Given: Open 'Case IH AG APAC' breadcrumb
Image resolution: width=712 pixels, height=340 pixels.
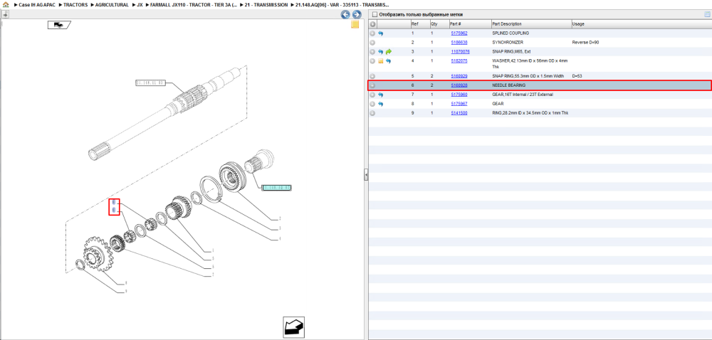Looking at the screenshot, I should tap(37, 4).
